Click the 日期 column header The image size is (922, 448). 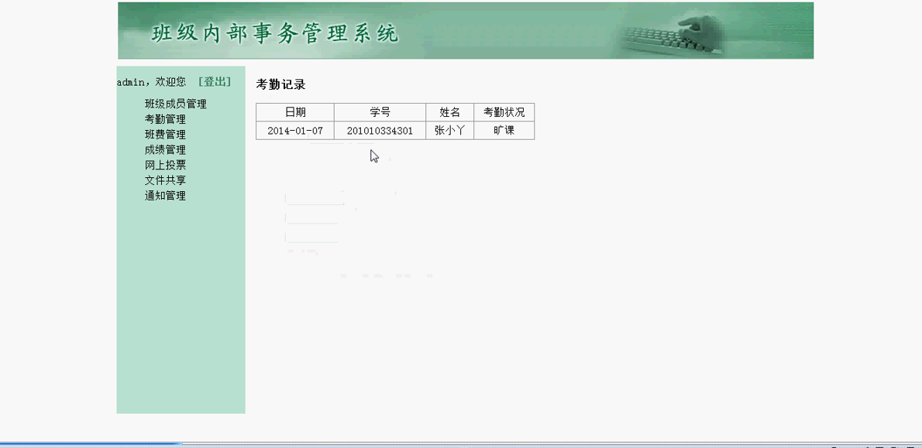tap(295, 112)
